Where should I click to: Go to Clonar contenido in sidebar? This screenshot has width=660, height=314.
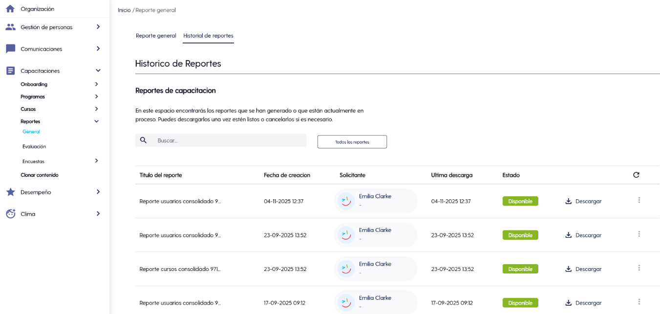[40, 175]
